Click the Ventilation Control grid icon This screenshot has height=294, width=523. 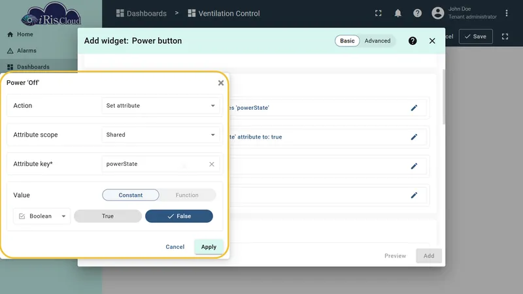[x=192, y=13]
